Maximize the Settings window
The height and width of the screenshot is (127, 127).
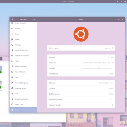[119, 19]
